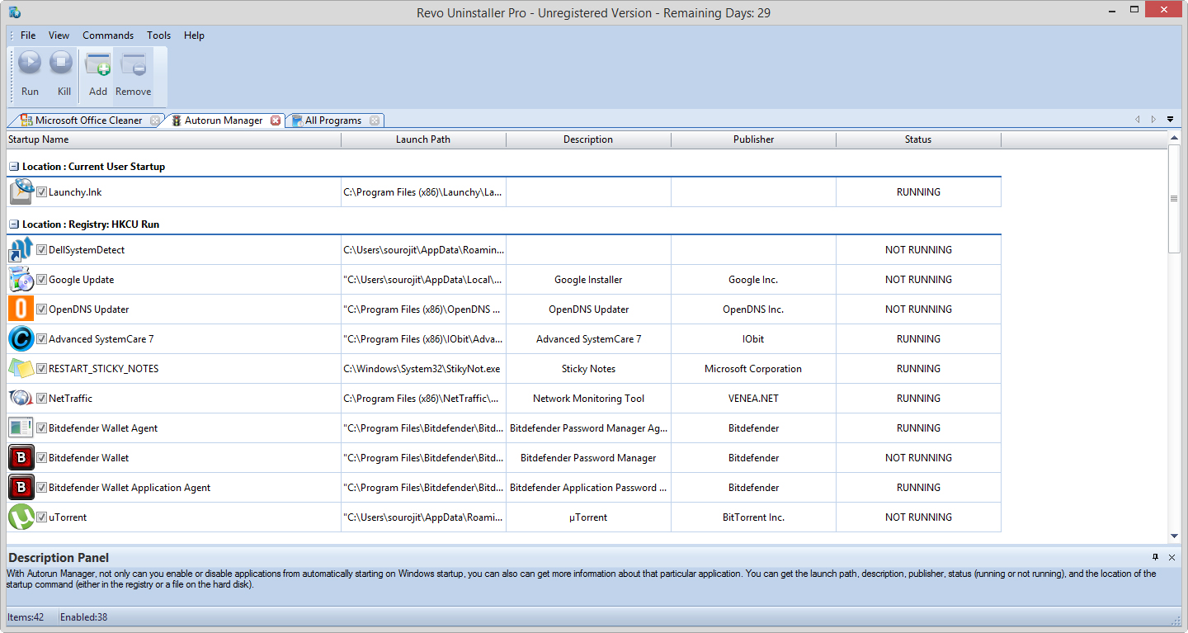Click the NetTraffic row icon
Image resolution: width=1188 pixels, height=633 pixels.
click(21, 399)
